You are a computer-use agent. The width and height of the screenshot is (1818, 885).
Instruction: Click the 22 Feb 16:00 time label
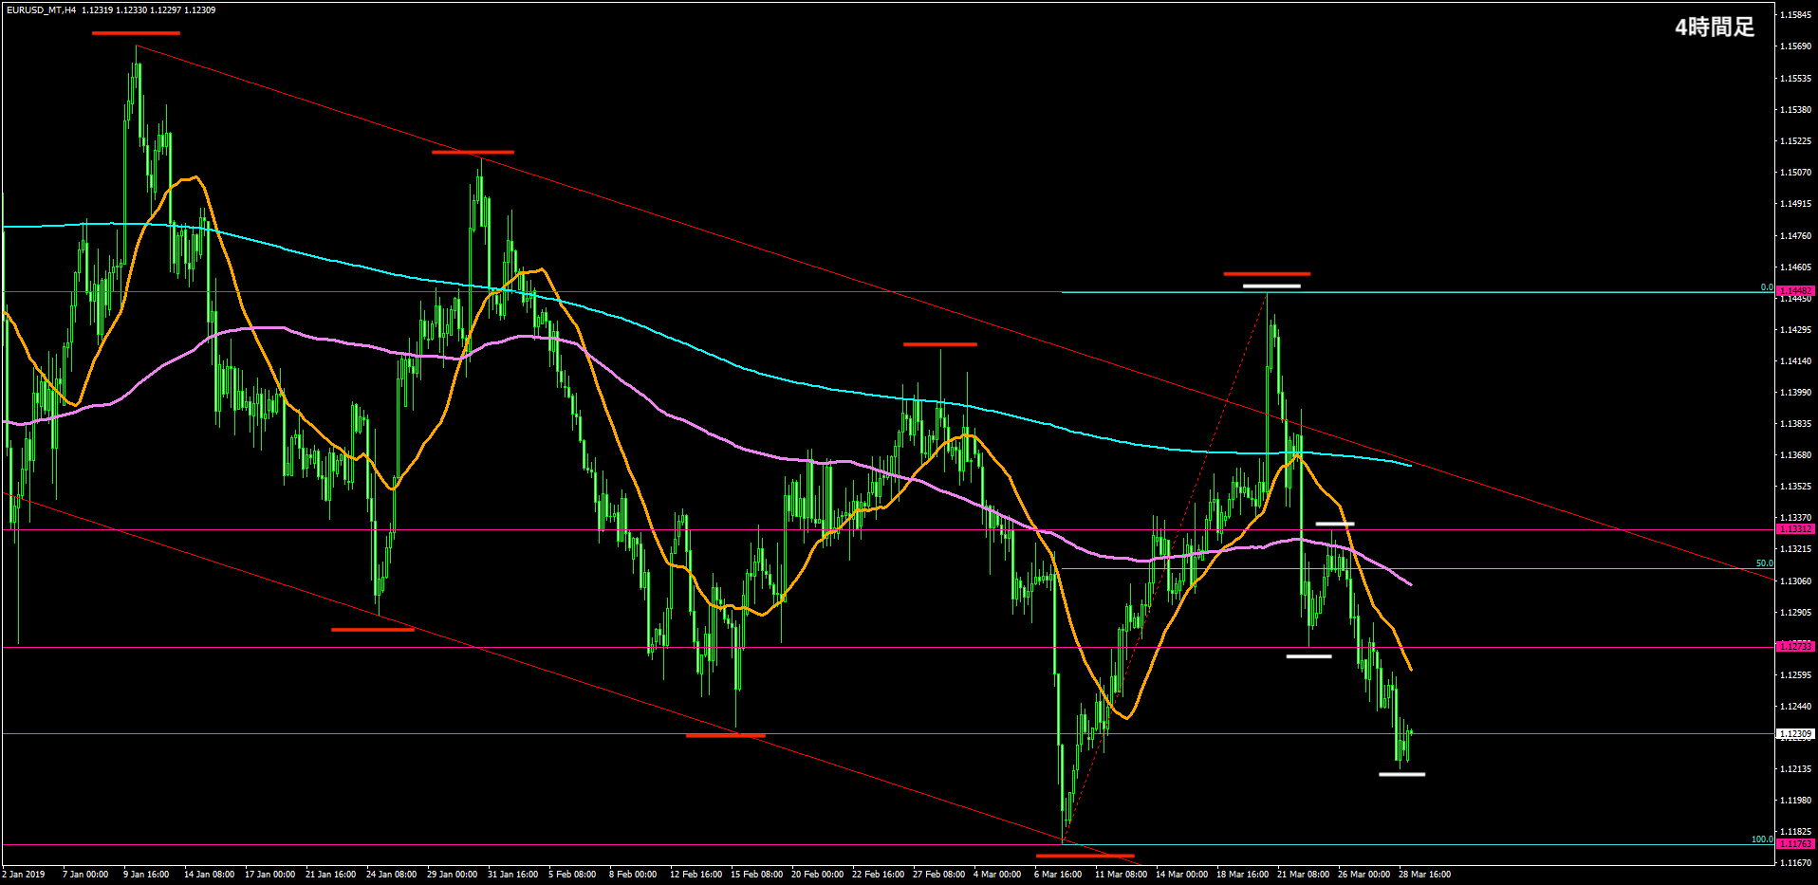click(878, 875)
